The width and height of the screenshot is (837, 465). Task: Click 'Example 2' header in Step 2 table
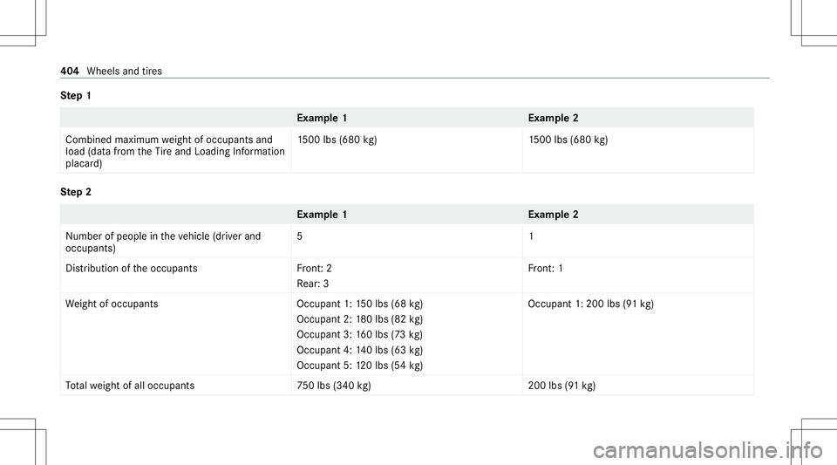point(553,215)
